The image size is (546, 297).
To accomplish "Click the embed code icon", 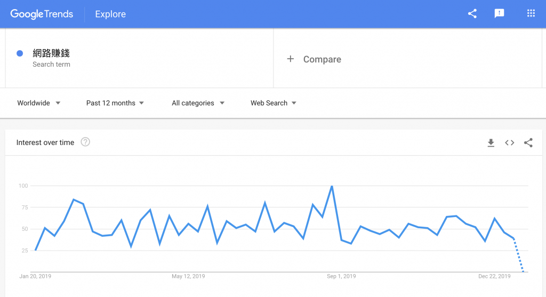I will coord(510,143).
